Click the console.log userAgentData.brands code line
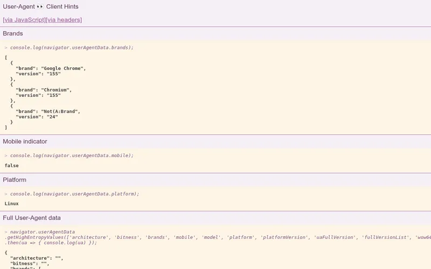This screenshot has width=431, height=269. pos(72,47)
